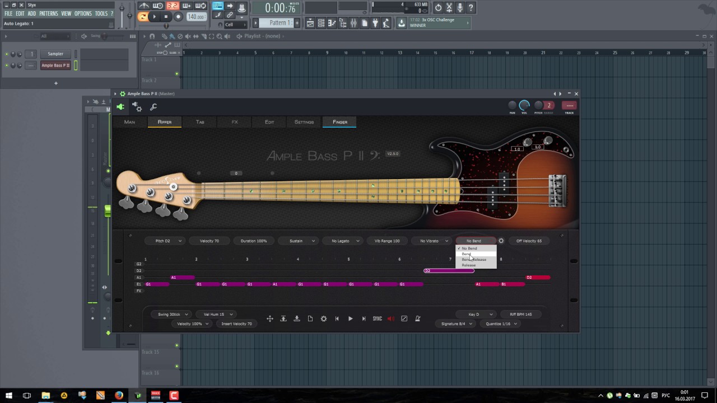Click the microphone recording icon in top toolbar

point(460,8)
